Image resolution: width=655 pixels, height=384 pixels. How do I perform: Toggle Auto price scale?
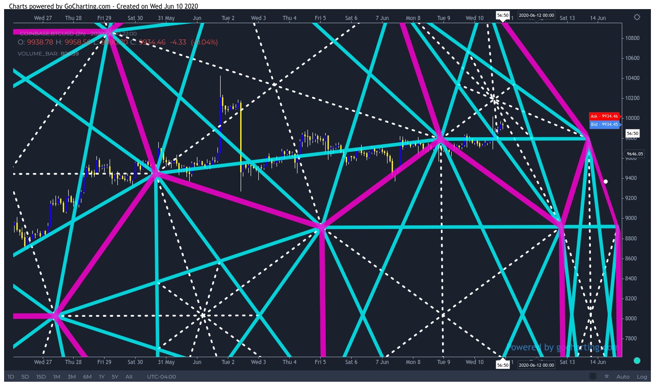623,377
